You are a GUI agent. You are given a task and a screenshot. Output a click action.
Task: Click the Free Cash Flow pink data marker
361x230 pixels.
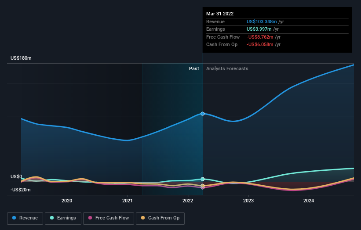click(203, 188)
